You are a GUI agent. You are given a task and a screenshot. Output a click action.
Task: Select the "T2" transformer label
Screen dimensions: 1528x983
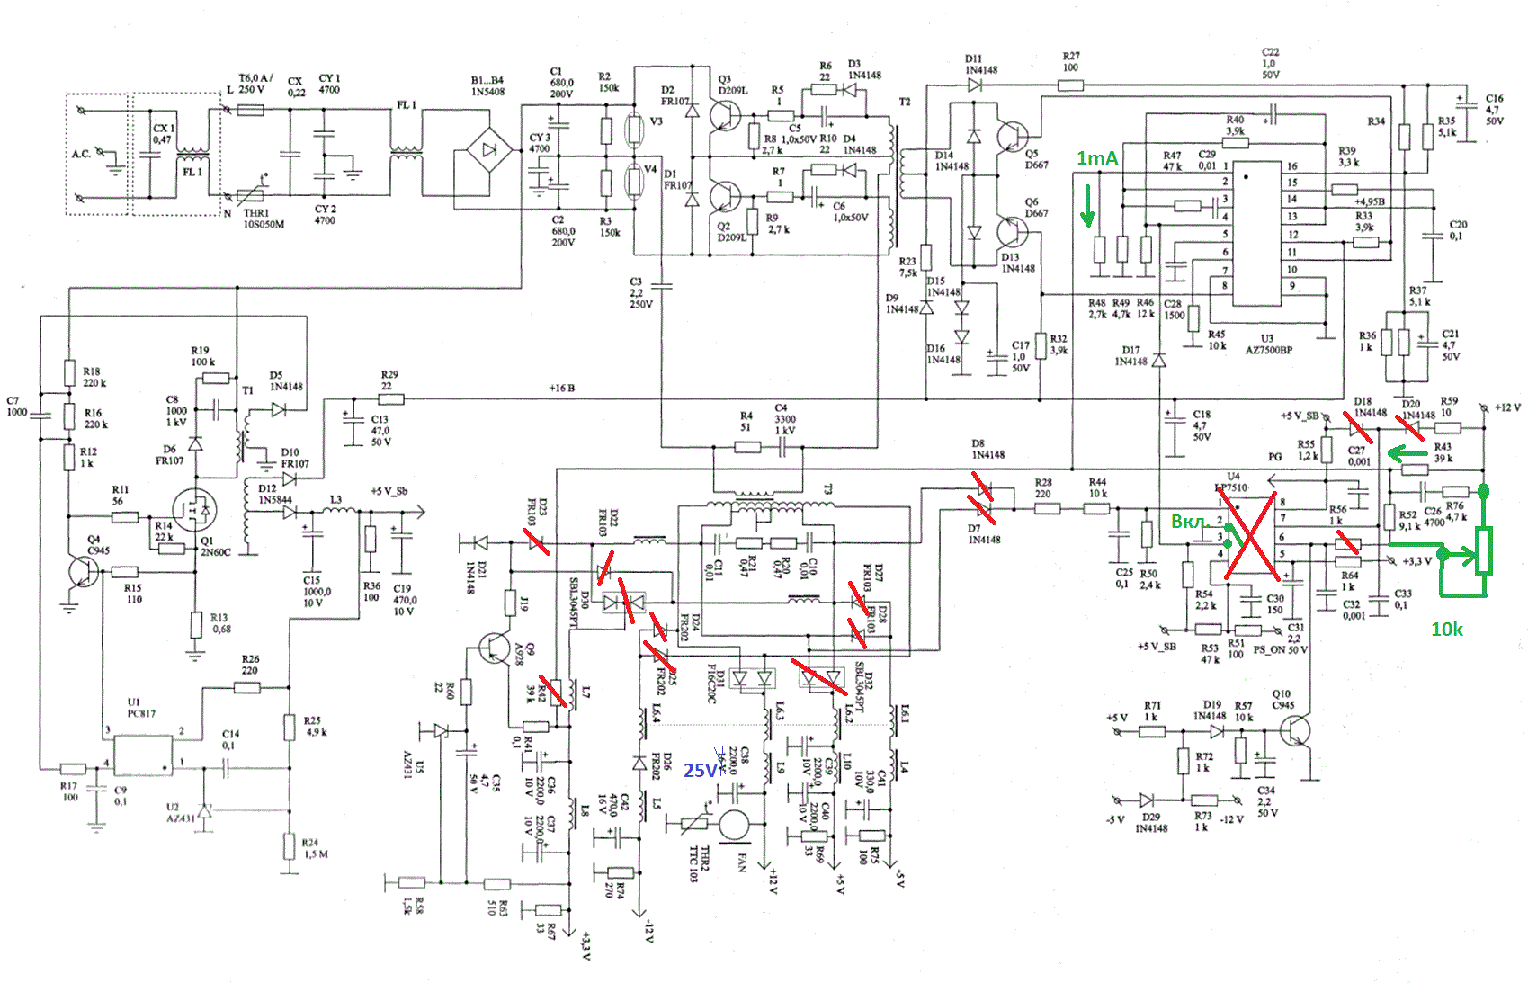tap(905, 102)
